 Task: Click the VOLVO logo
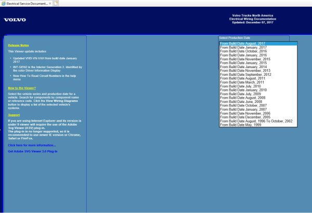pyautogui.click(x=15, y=20)
